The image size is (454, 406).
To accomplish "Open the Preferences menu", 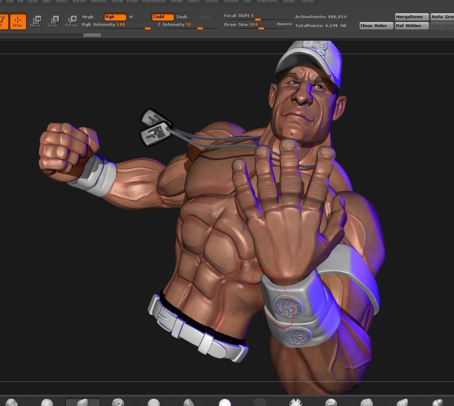I will [154, 2].
